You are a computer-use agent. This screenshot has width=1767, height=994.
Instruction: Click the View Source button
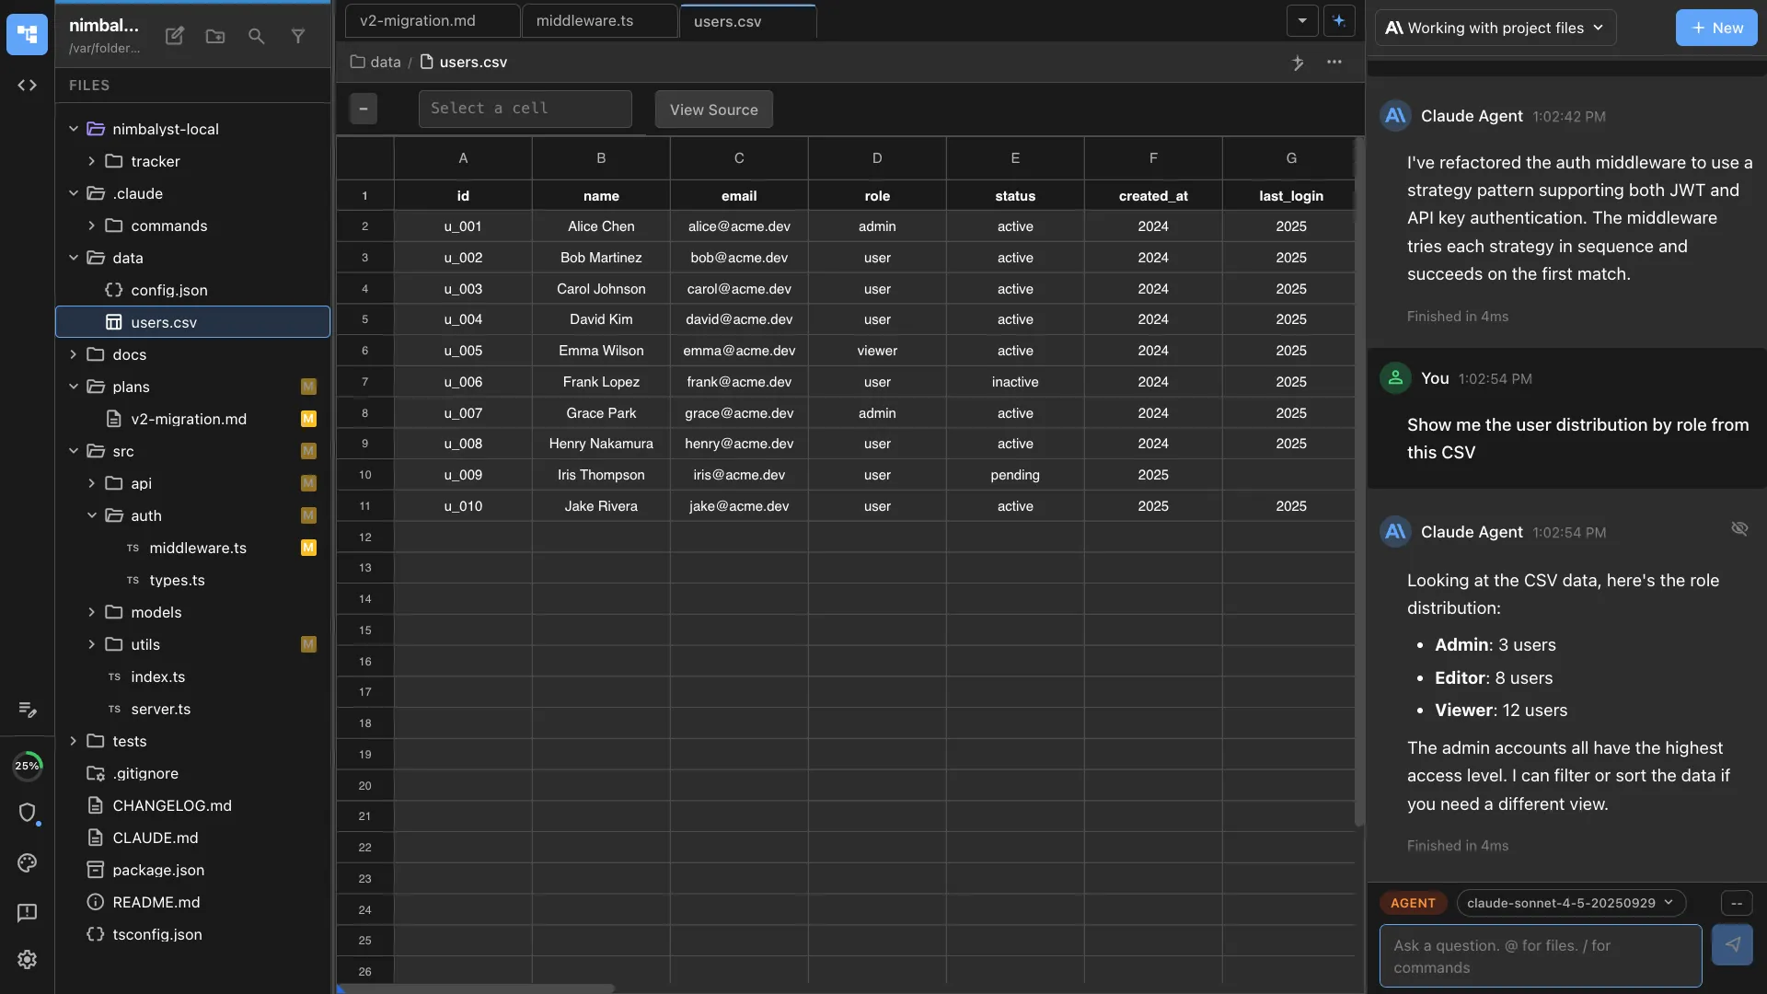point(714,109)
